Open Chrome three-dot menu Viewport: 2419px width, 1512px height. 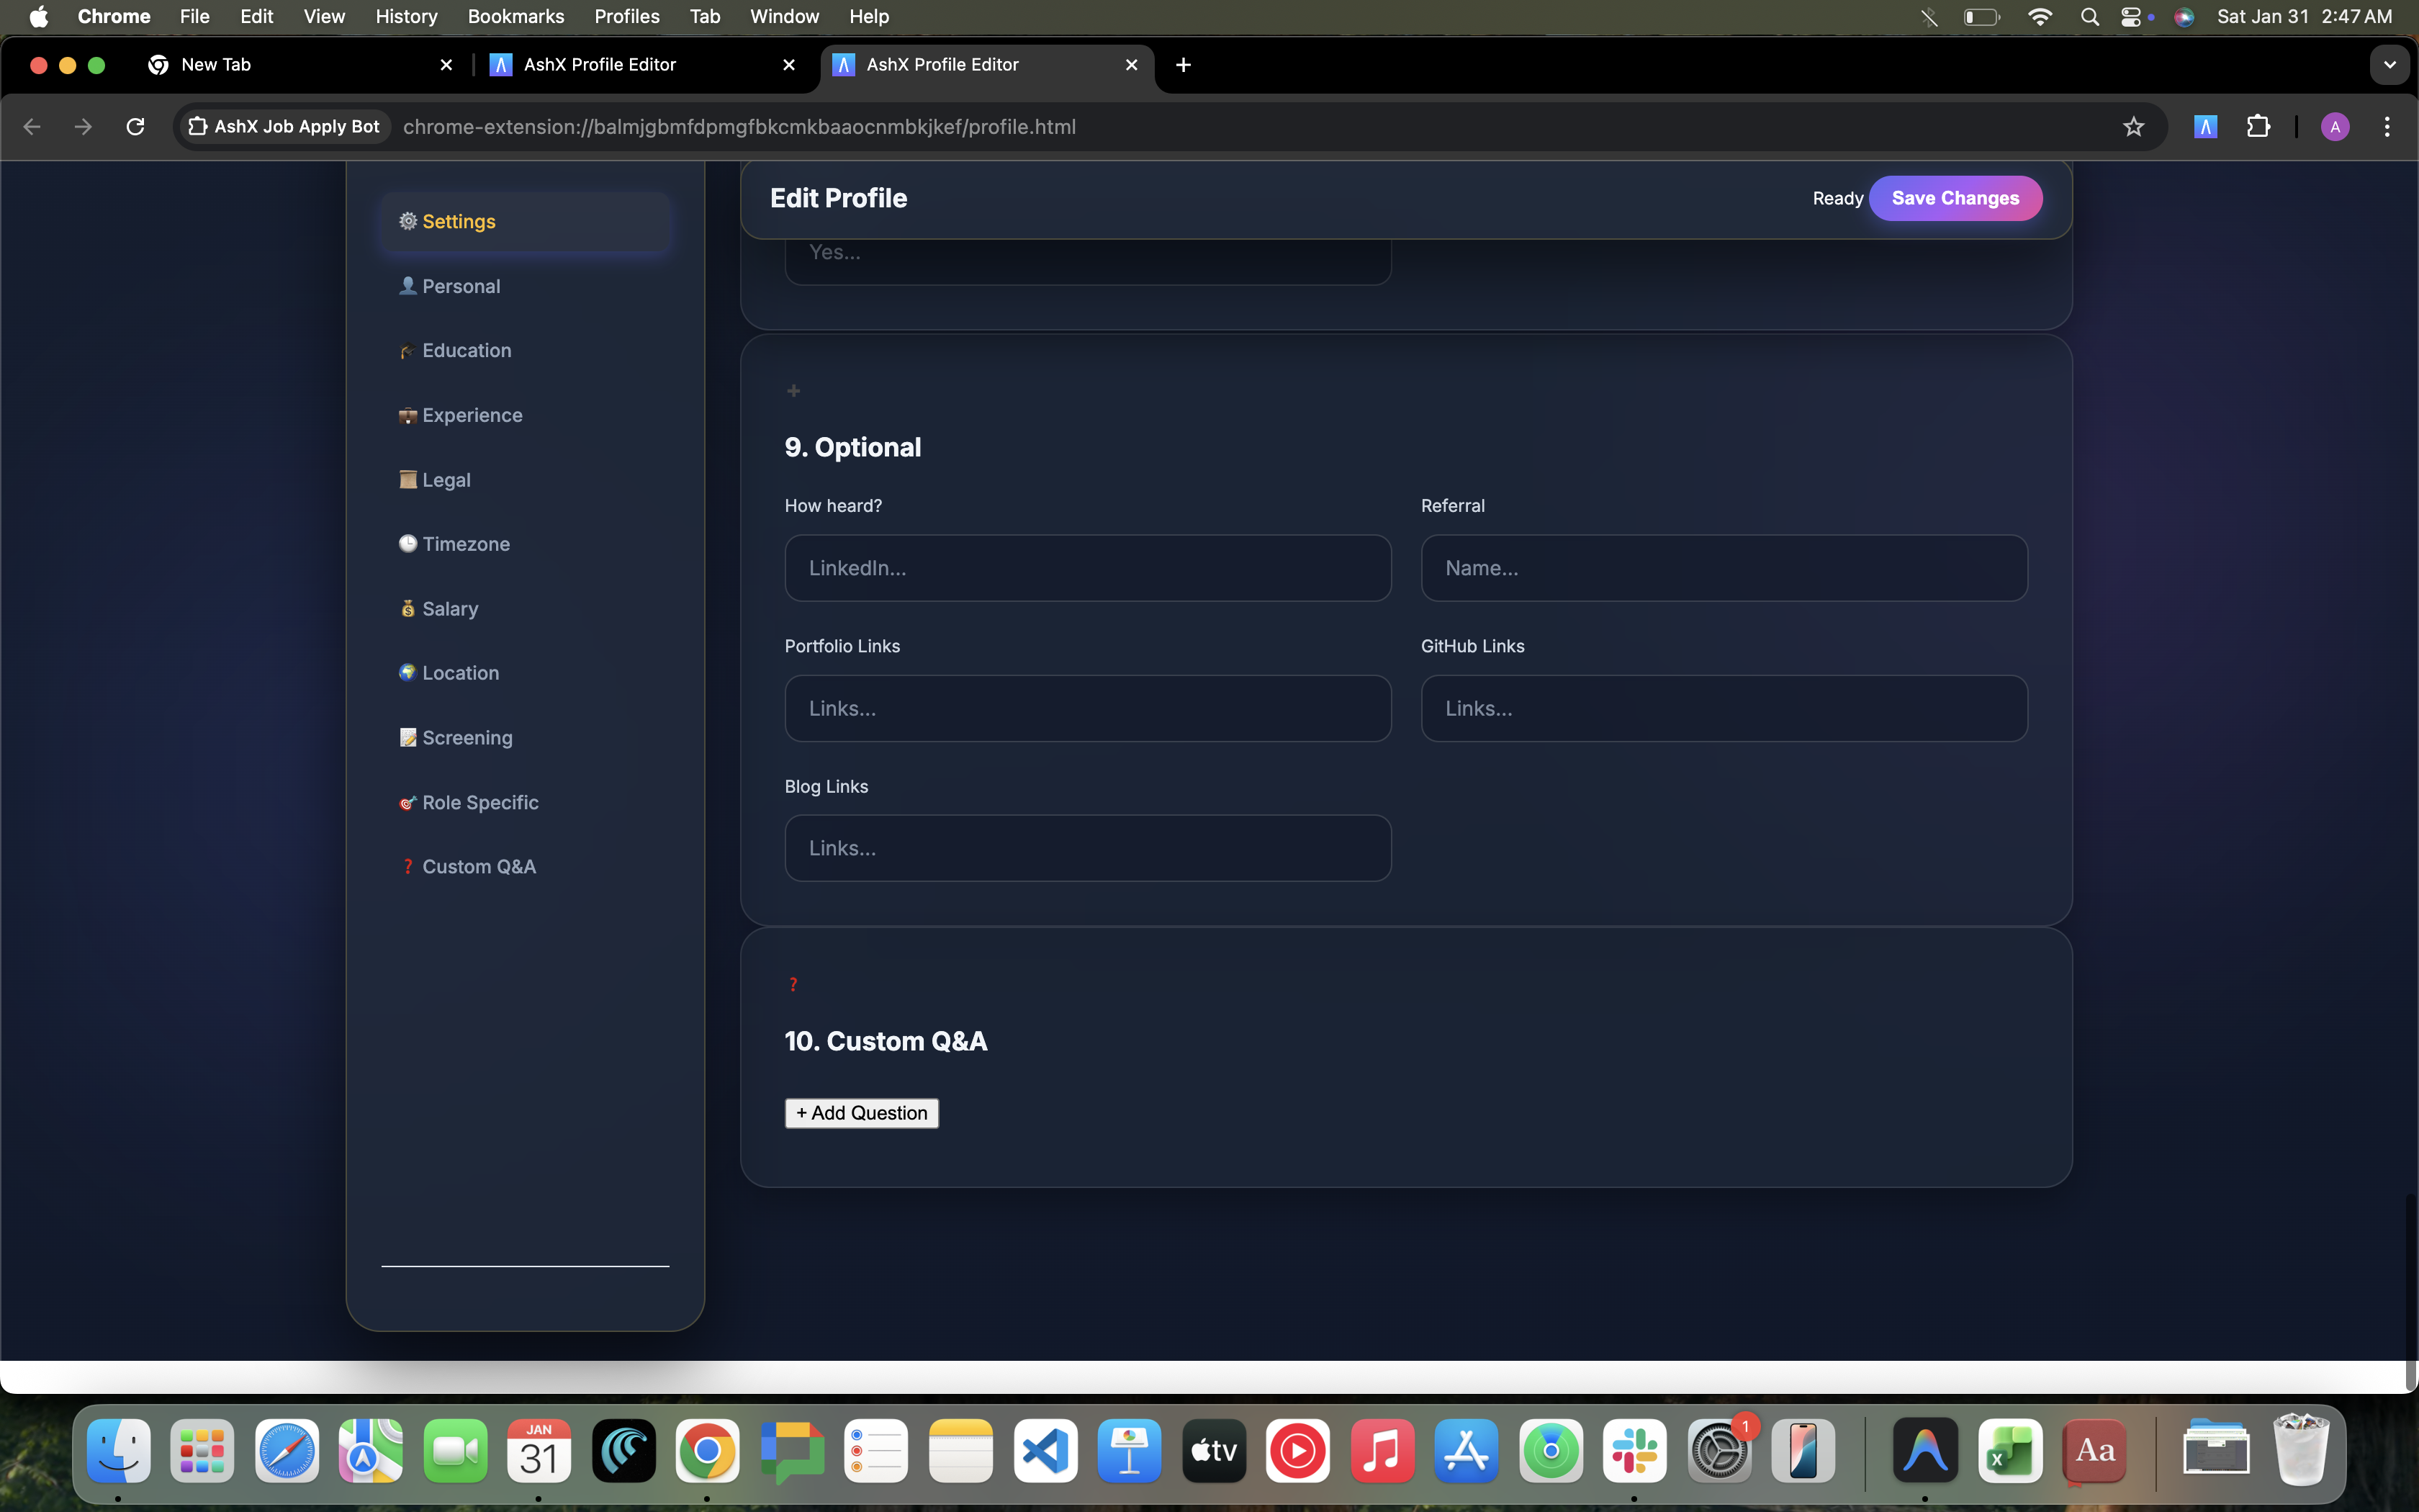pos(2387,127)
